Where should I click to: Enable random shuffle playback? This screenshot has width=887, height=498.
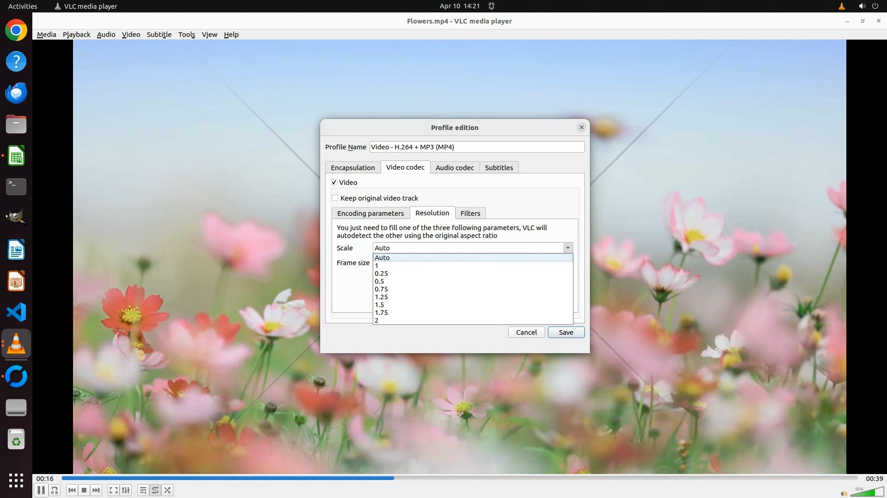pyautogui.click(x=168, y=490)
